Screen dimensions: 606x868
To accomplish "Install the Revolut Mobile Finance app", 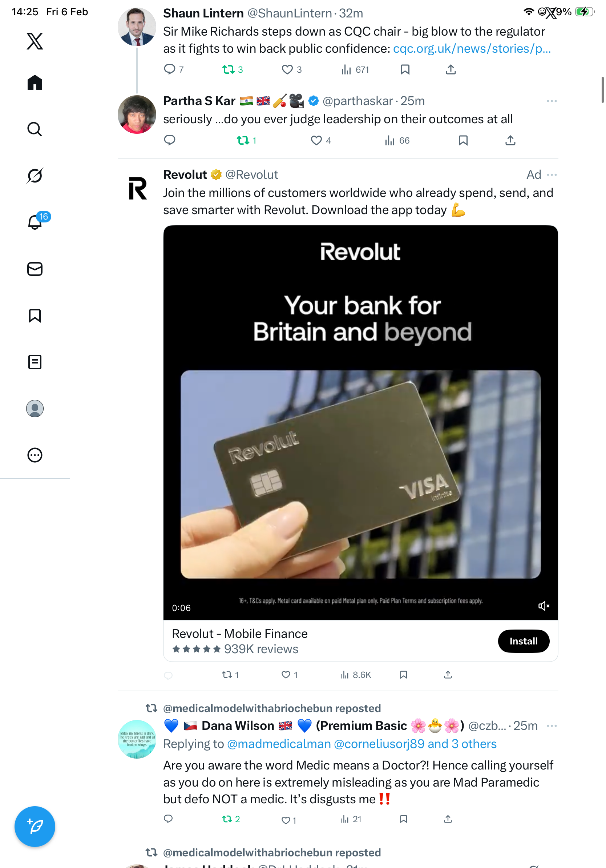I will click(523, 641).
